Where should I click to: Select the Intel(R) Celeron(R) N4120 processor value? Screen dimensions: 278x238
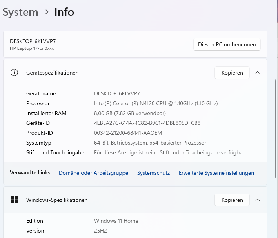coord(156,103)
